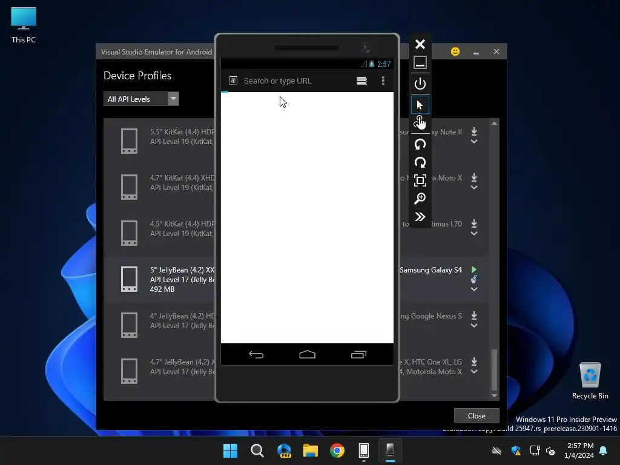Viewport: 620px width, 465px height.
Task: Download the 4.7" JellyBean profile
Action: (x=474, y=361)
